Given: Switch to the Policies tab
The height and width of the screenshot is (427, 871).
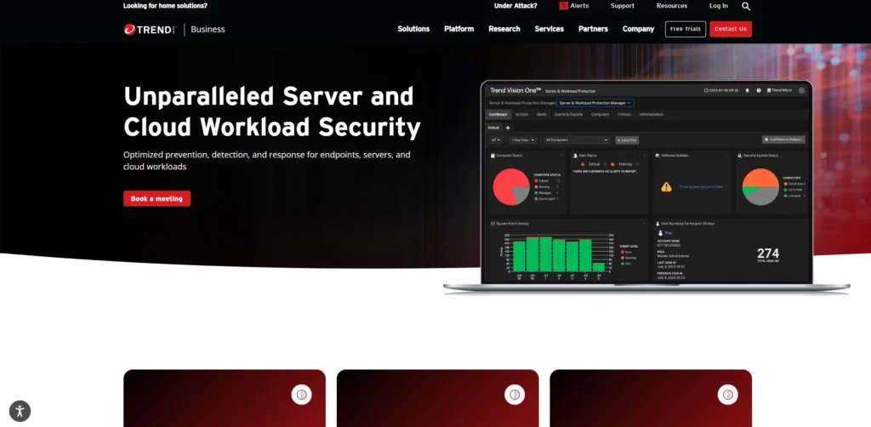Looking at the screenshot, I should tap(624, 114).
